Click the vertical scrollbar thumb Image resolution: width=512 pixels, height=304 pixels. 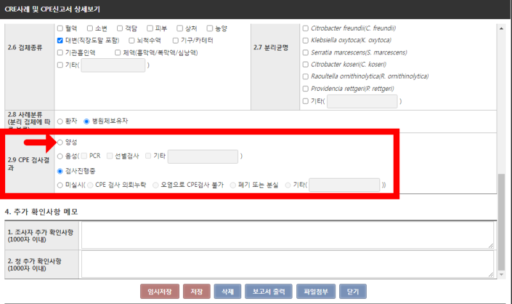pyautogui.click(x=502, y=222)
